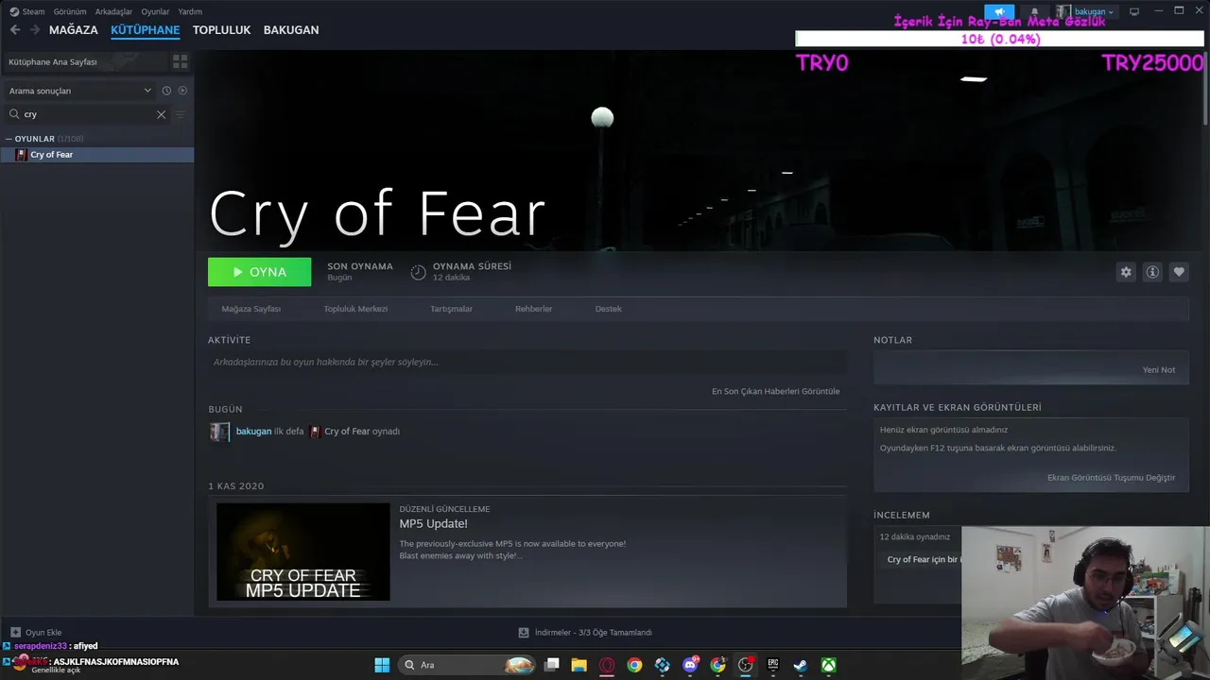Click the Add Game plus icon
Viewport: 1210px width, 680px height.
coord(15,633)
